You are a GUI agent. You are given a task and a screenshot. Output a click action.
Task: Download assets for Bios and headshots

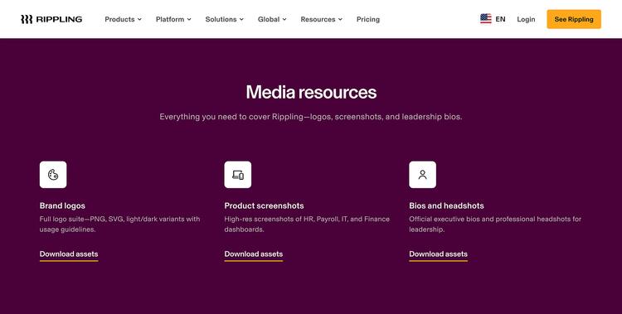click(439, 254)
